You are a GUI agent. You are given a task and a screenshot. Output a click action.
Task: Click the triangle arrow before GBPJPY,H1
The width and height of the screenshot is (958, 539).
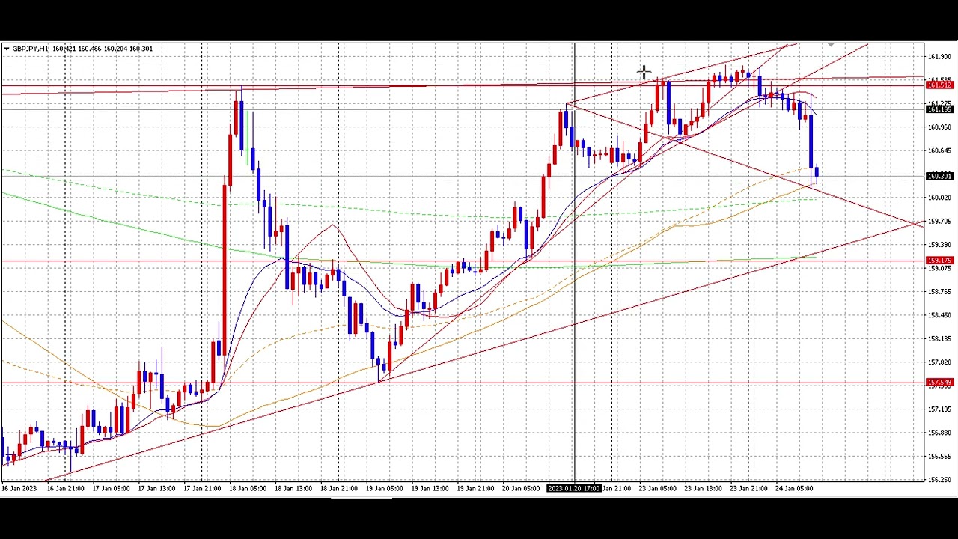click(x=6, y=49)
